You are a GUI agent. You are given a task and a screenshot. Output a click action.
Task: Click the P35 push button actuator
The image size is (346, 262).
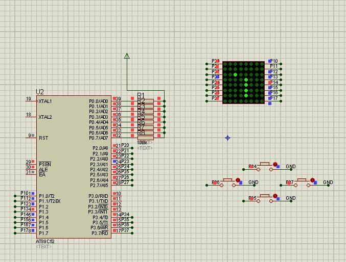click(x=265, y=196)
